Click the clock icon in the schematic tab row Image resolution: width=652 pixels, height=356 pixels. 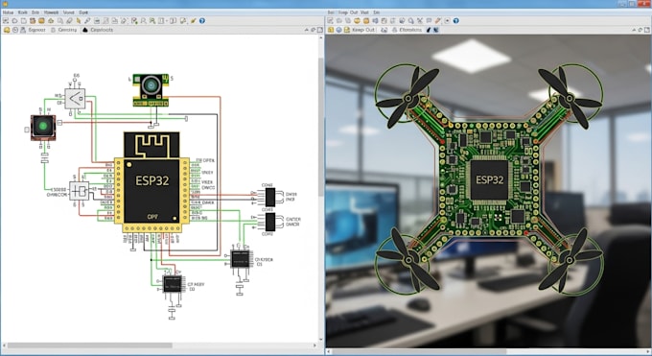click(15, 30)
